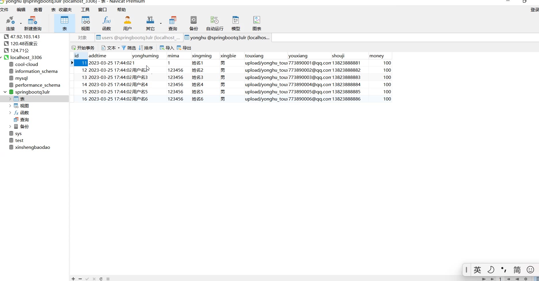Open the 自动运行 (Automation) toolbar icon
539x281 pixels.
point(215,23)
